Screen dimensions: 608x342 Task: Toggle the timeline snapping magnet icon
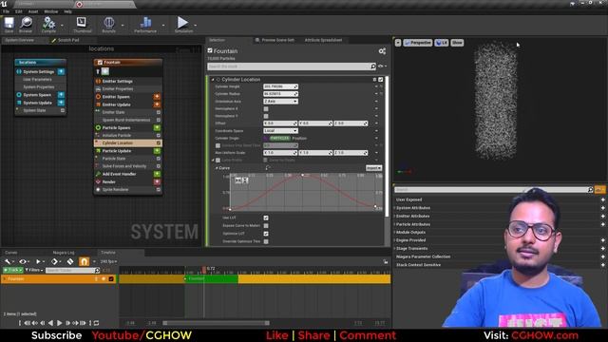click(x=84, y=261)
